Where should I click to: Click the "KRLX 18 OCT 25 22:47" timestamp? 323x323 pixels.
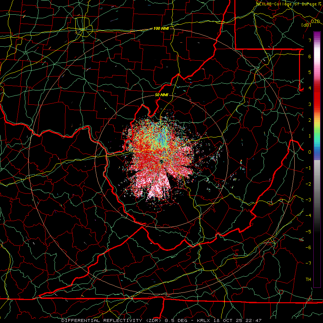click(229, 320)
